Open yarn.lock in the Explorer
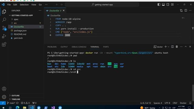Image resolution: width=194 pixels, height=109 pixels. (26, 38)
